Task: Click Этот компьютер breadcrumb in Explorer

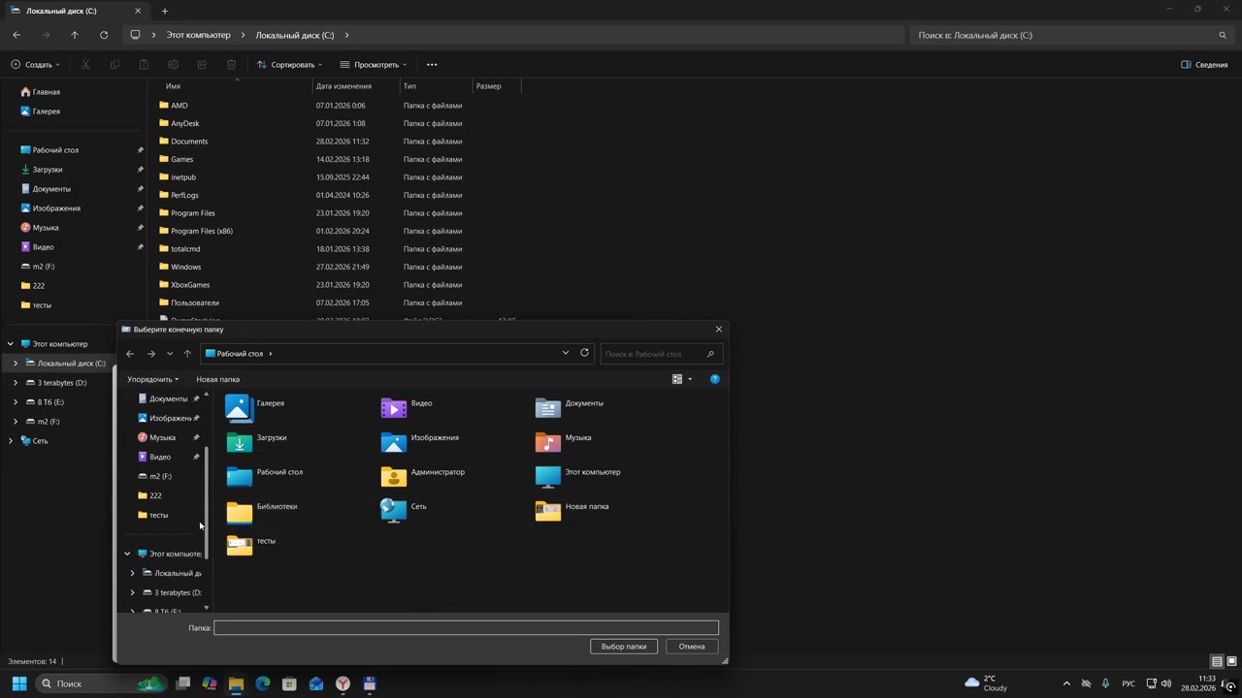Action: tap(199, 35)
